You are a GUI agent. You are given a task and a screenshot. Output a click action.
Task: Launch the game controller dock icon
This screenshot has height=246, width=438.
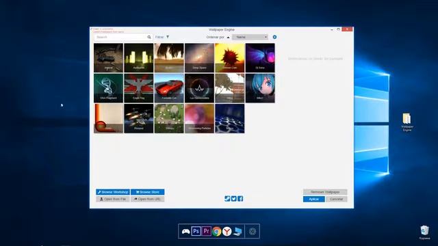coord(185,231)
